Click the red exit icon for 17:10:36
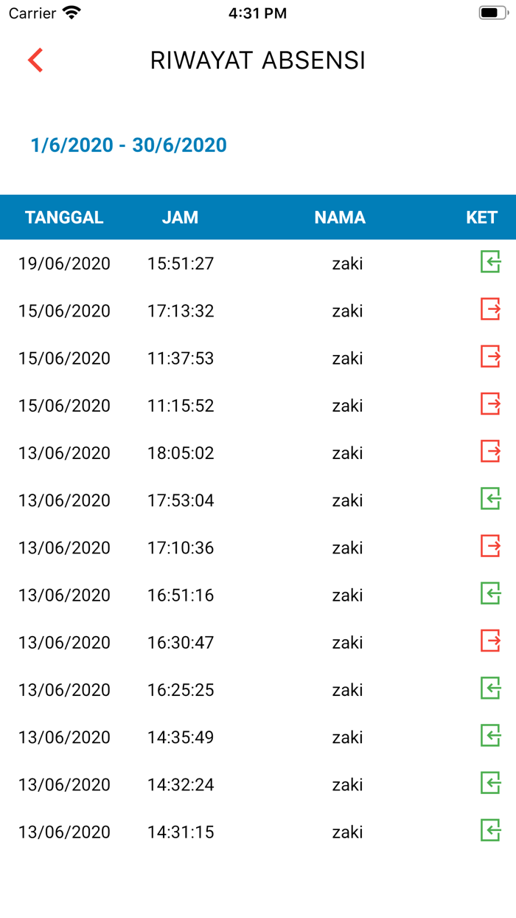The image size is (516, 918). [490, 548]
